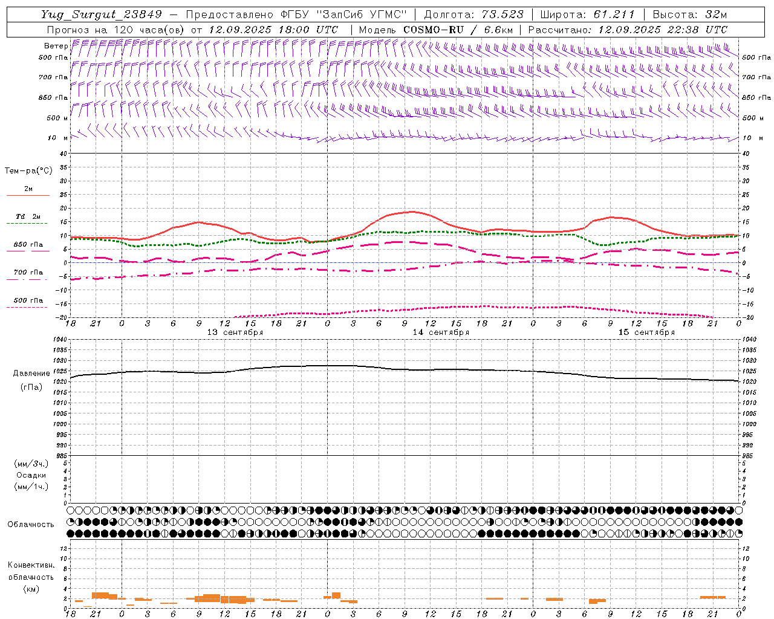774x619 pixels.
Task: Click the 'Тем-ра(°C)' temperature panel label
Action: [x=28, y=171]
